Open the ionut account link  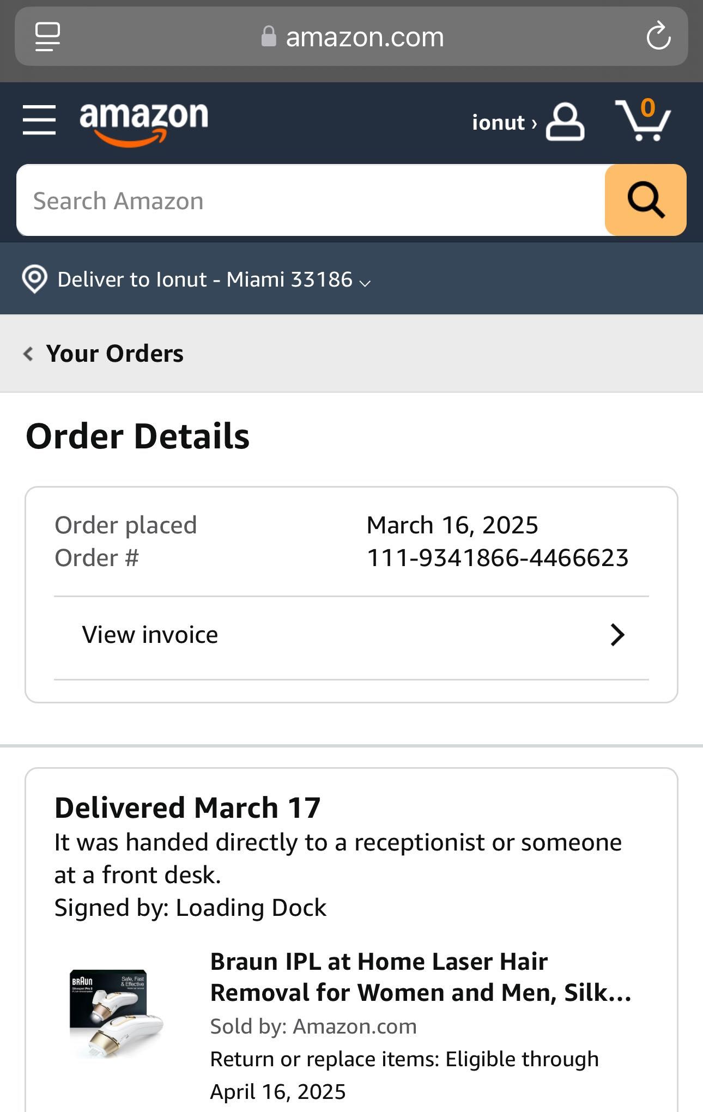(x=504, y=123)
